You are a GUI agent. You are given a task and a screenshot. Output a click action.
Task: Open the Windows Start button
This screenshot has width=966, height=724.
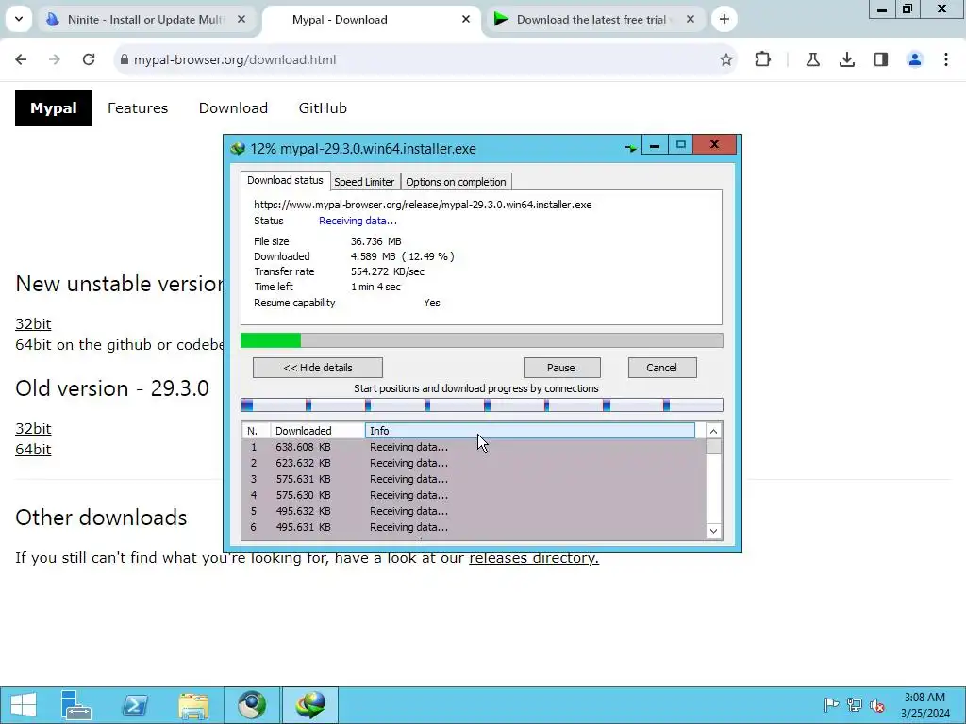pyautogui.click(x=24, y=705)
